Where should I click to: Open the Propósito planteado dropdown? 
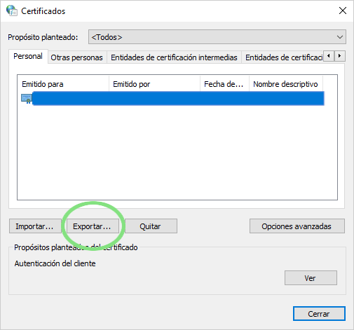point(217,37)
